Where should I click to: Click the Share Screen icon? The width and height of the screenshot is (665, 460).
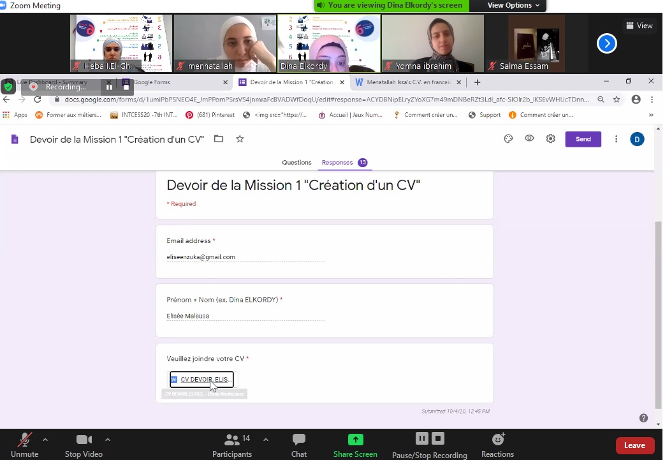click(x=355, y=440)
